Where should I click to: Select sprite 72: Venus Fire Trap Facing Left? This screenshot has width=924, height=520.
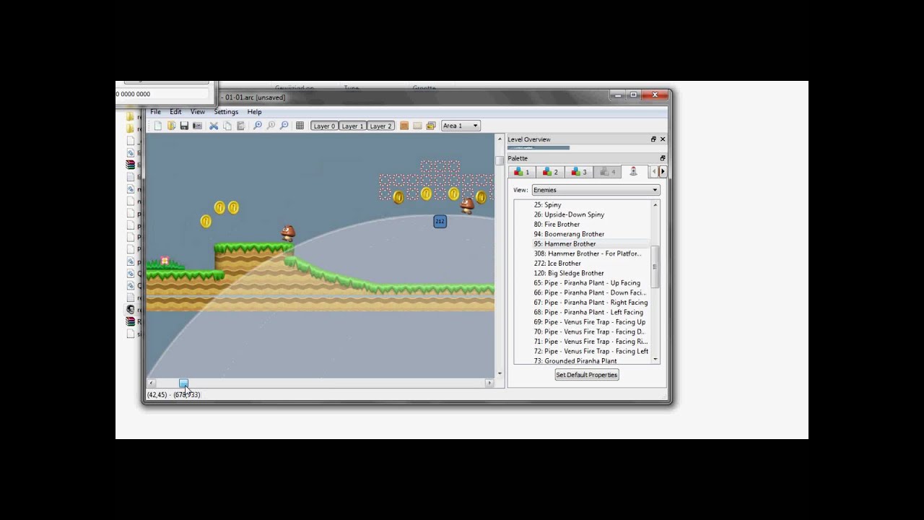(x=590, y=351)
